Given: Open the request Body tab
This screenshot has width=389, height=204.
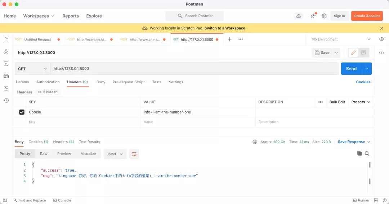Looking at the screenshot, I should tap(101, 82).
